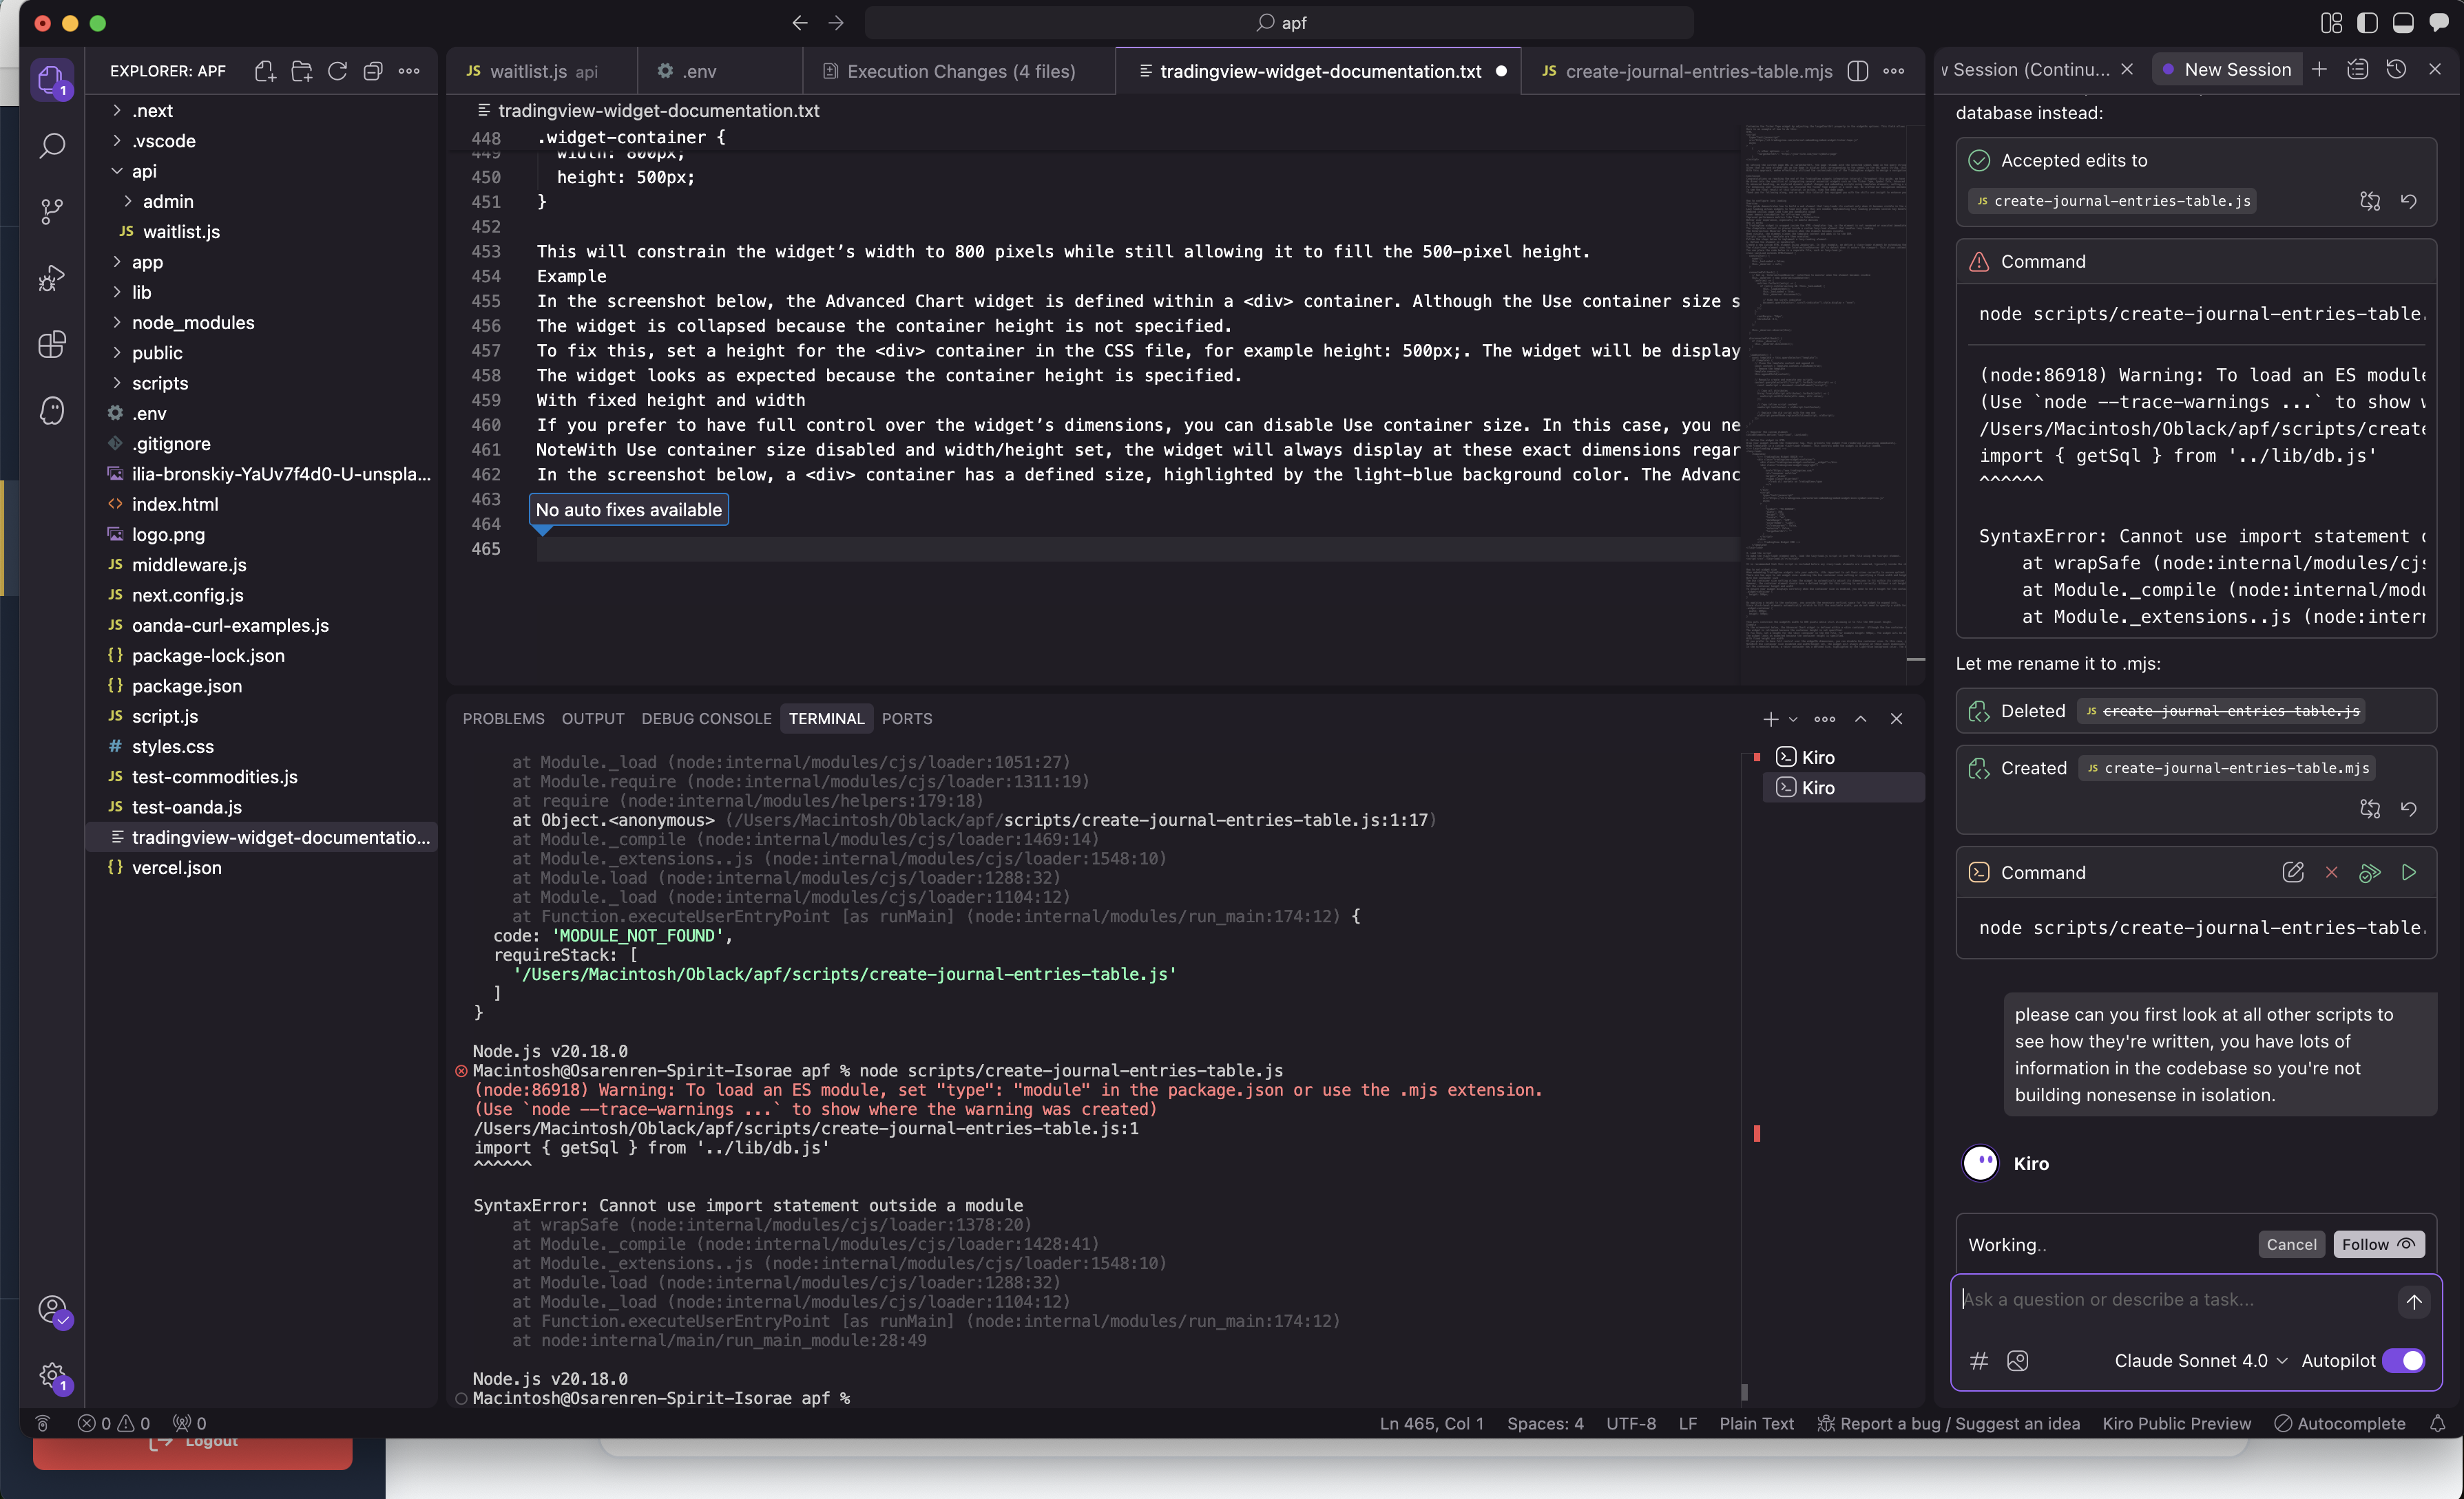2464x1499 pixels.
Task: Open the Extensions view icon
Action: tap(52, 345)
